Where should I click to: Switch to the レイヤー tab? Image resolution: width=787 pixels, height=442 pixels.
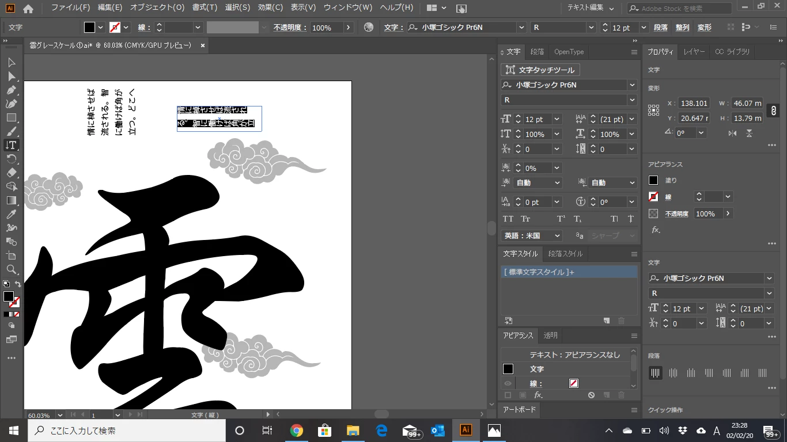click(x=694, y=52)
